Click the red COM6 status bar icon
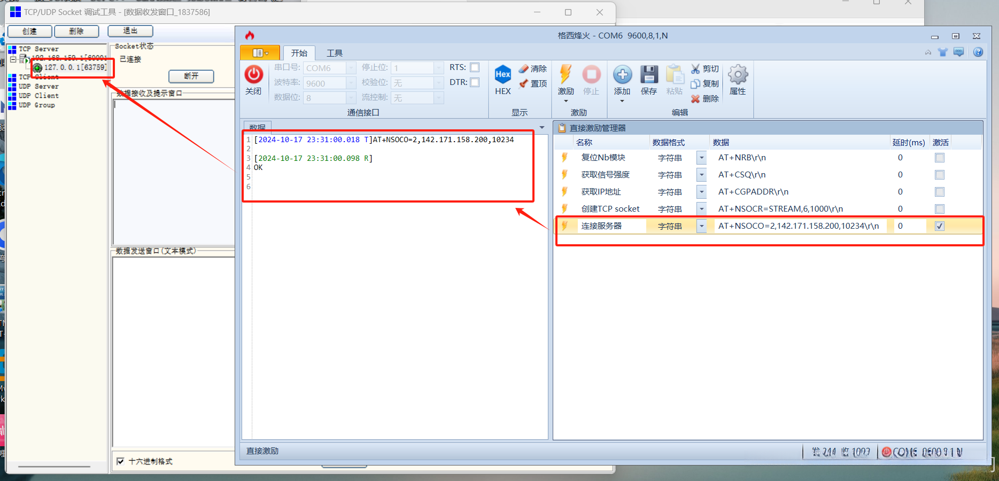 (x=887, y=452)
